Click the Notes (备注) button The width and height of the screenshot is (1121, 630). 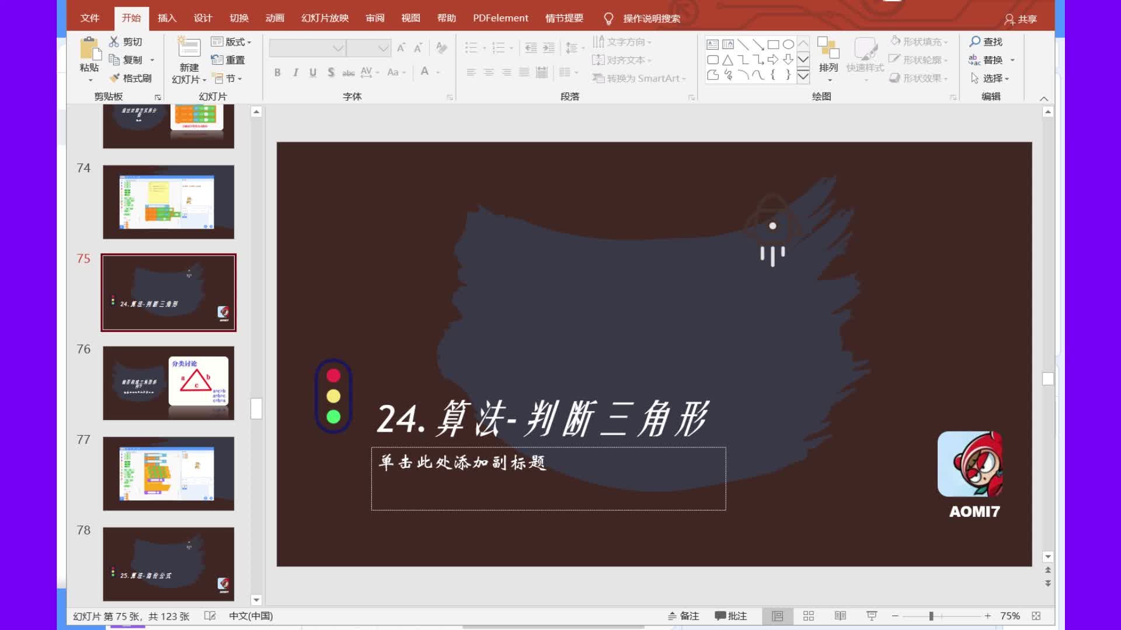683,616
